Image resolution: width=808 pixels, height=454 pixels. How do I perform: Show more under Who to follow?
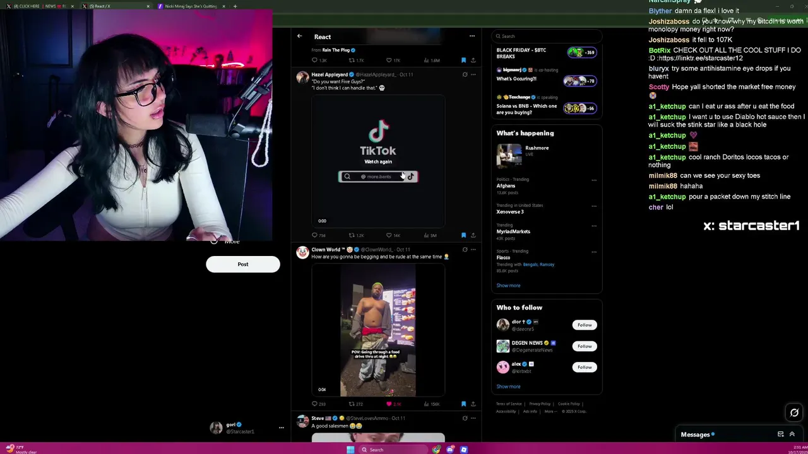[x=508, y=387]
